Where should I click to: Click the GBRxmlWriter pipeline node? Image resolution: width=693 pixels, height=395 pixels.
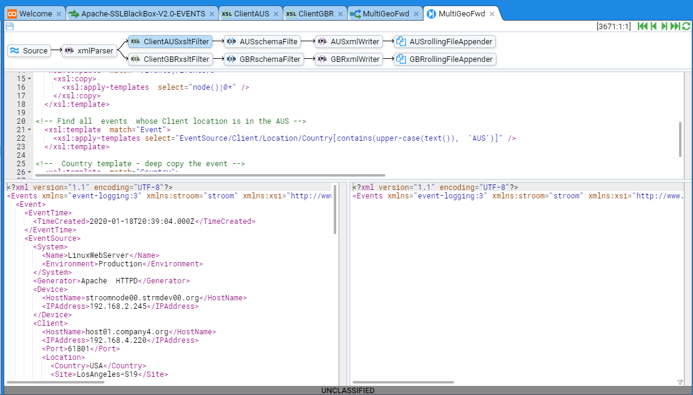pos(349,59)
